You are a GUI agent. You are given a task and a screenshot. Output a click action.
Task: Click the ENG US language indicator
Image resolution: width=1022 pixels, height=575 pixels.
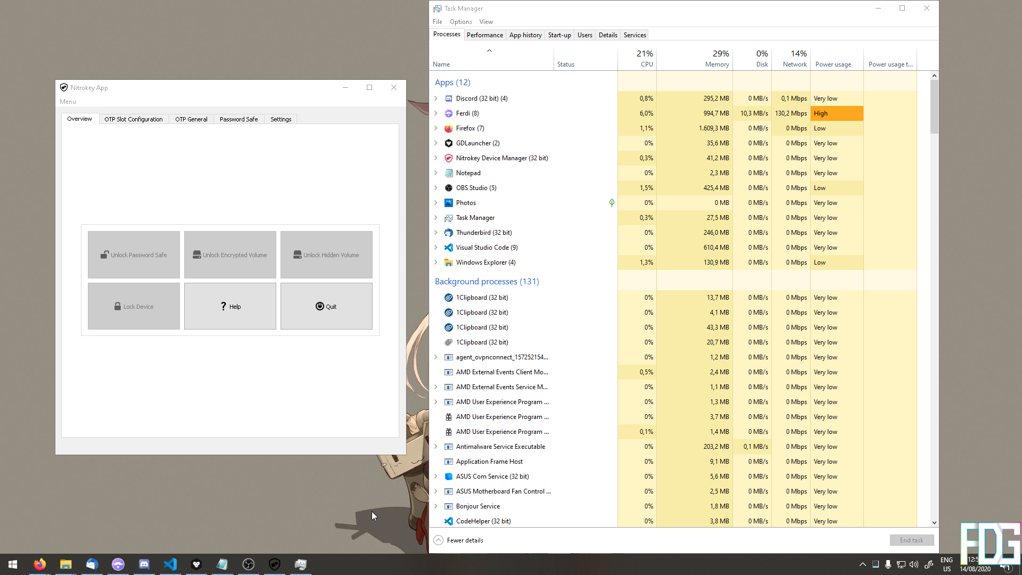[x=946, y=564]
